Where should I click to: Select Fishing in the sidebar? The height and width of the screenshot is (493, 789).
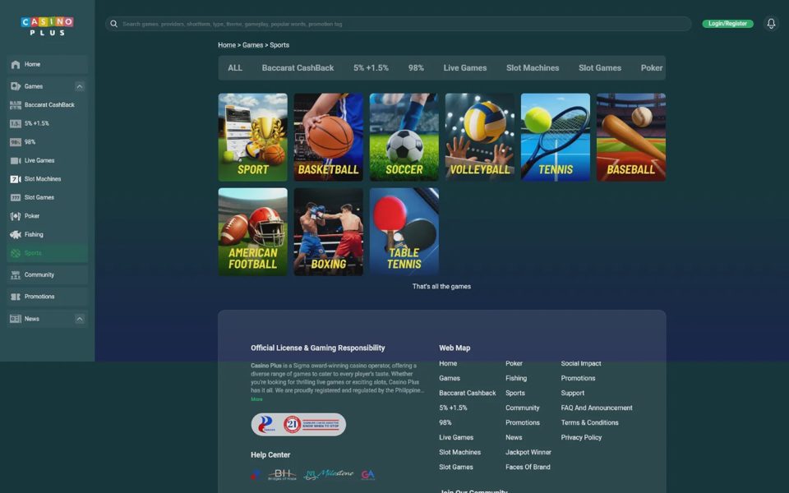pos(48,234)
